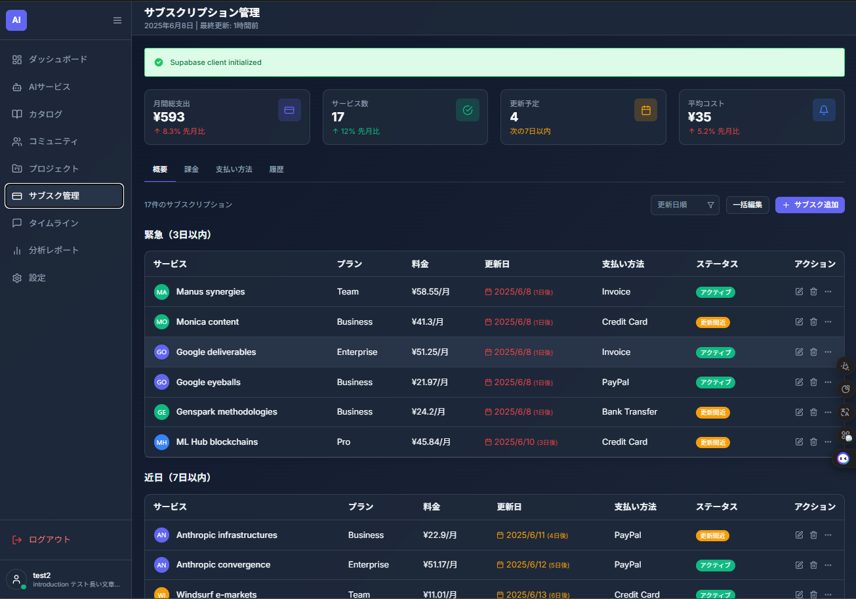Click the サブスク追加 button

(809, 205)
